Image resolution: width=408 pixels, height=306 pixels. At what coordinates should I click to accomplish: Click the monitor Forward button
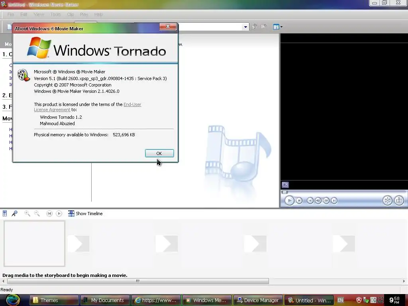(x=334, y=201)
